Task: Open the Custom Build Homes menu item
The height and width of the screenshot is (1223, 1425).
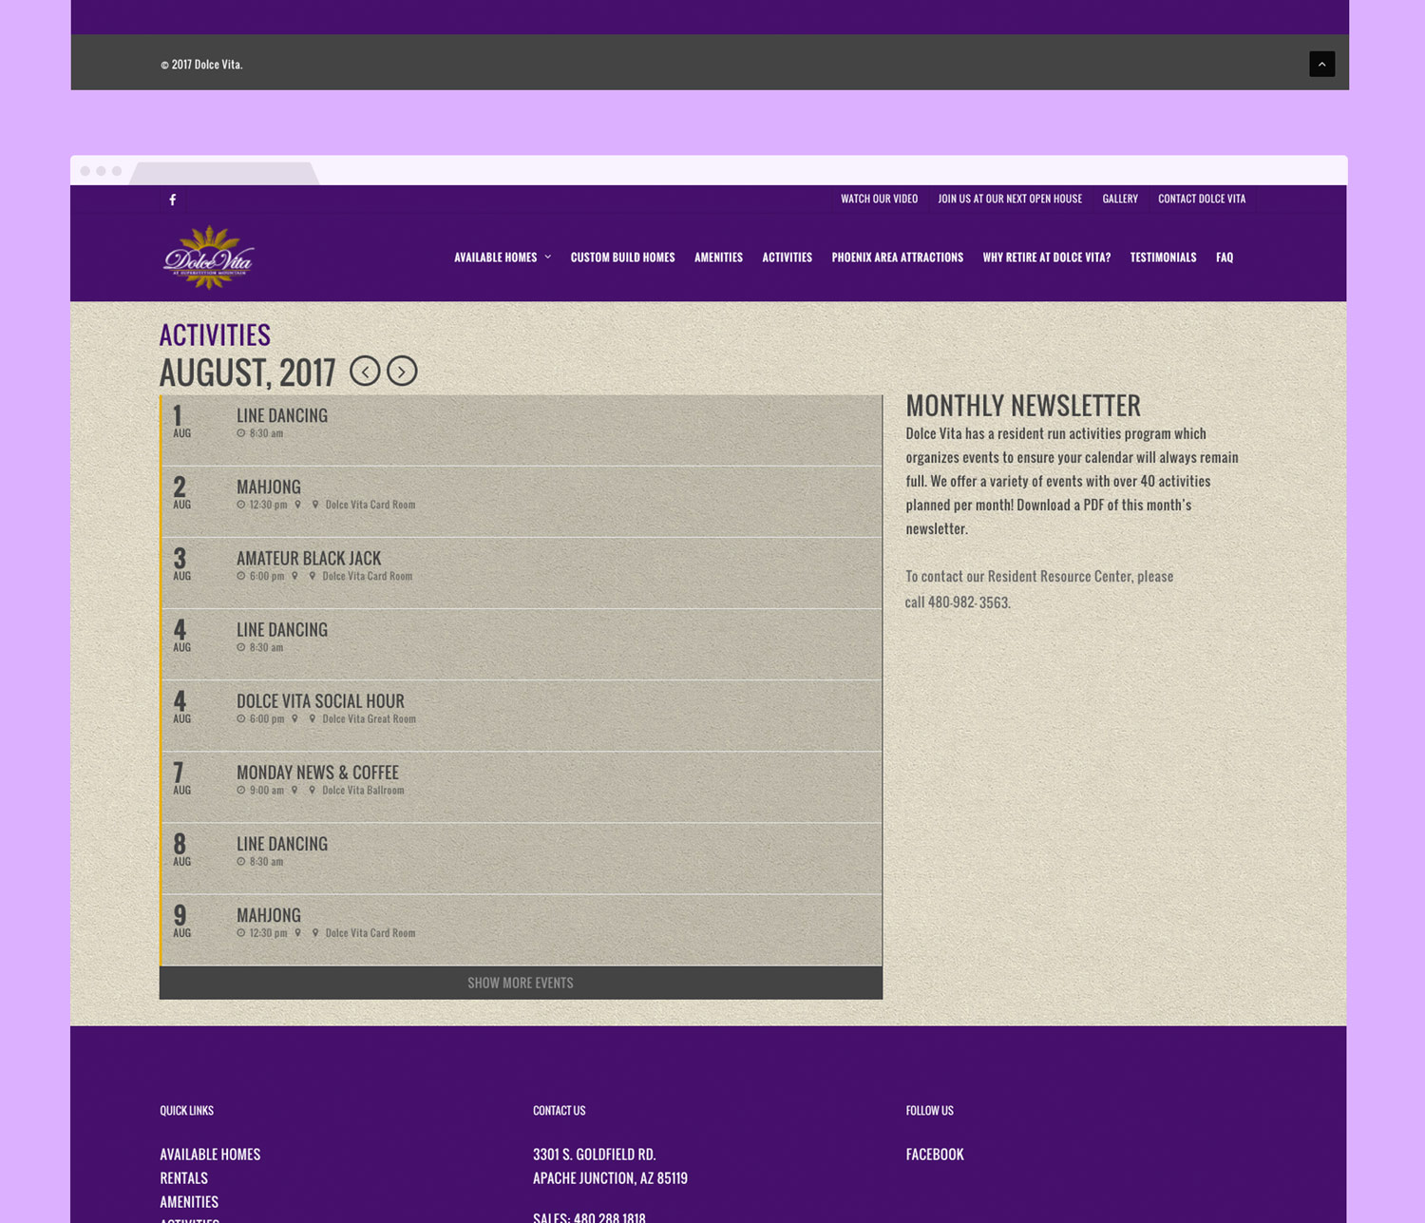Action: click(622, 258)
